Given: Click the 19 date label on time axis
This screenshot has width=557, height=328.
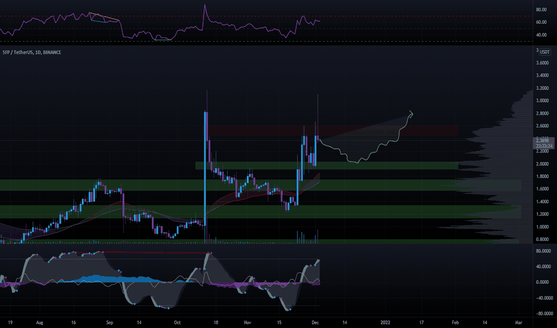Looking at the screenshot, I should 10,323.
